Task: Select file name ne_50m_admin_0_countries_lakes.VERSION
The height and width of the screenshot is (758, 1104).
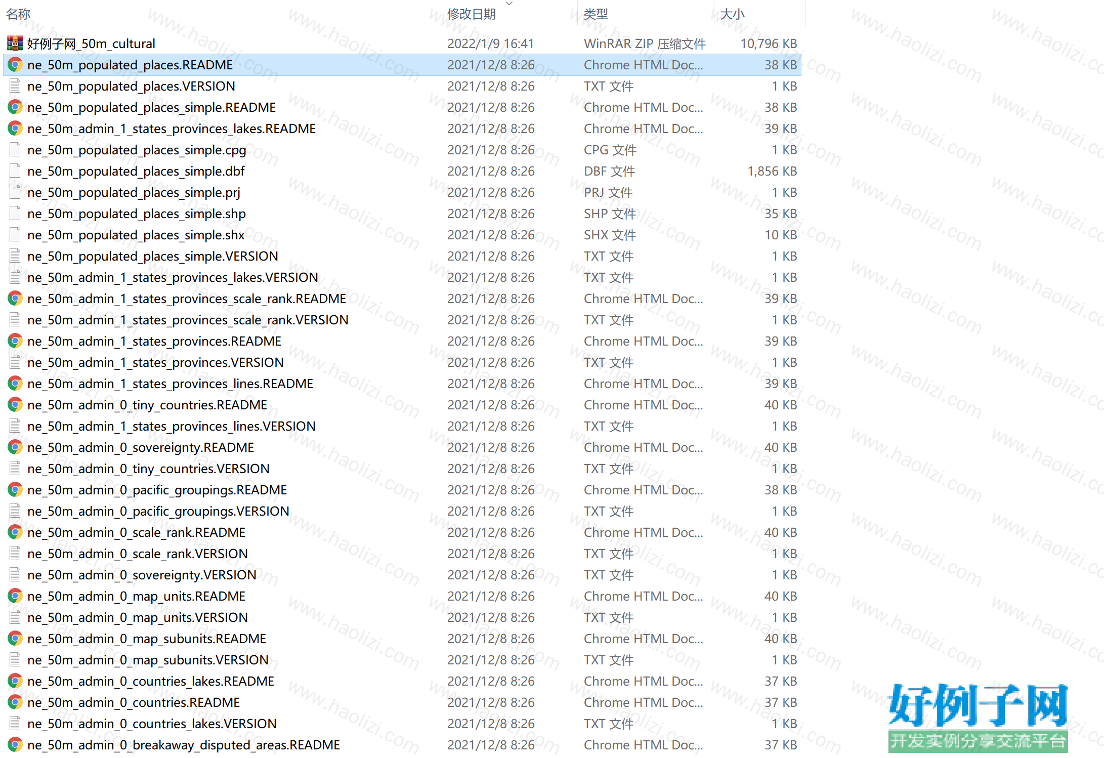Action: pos(152,724)
